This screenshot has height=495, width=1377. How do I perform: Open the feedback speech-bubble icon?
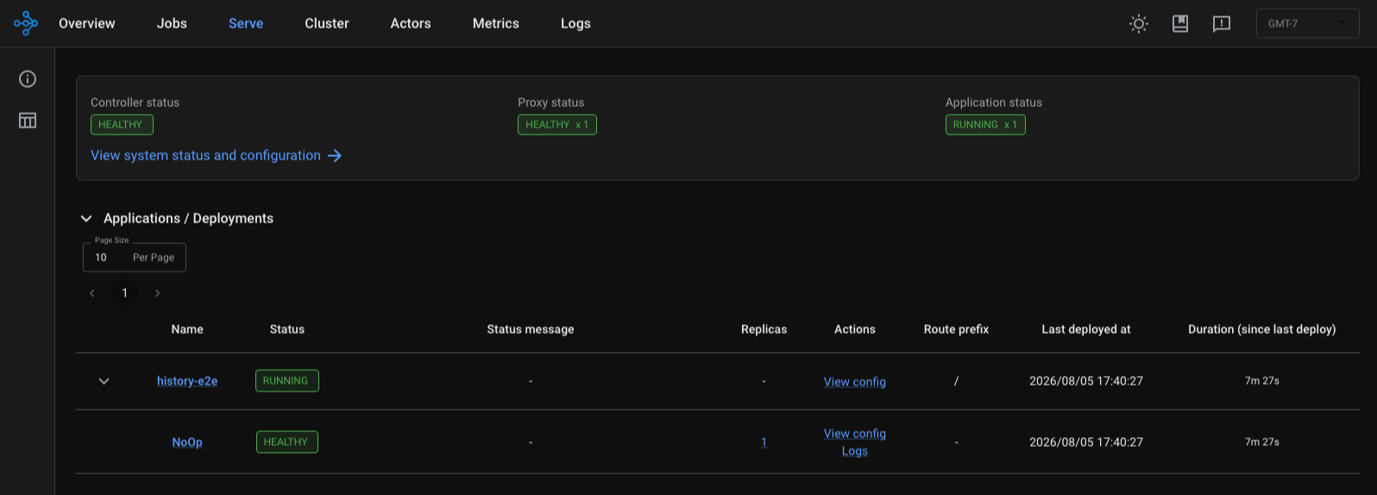pos(1222,24)
